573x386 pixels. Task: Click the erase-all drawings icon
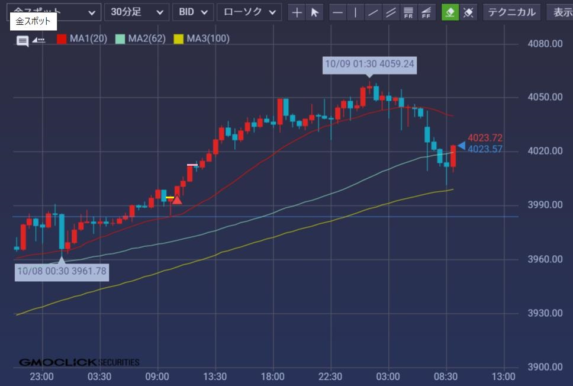468,12
